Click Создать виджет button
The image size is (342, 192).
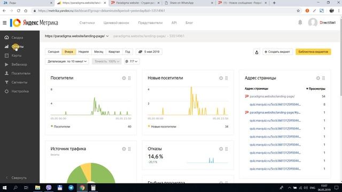point(277,52)
